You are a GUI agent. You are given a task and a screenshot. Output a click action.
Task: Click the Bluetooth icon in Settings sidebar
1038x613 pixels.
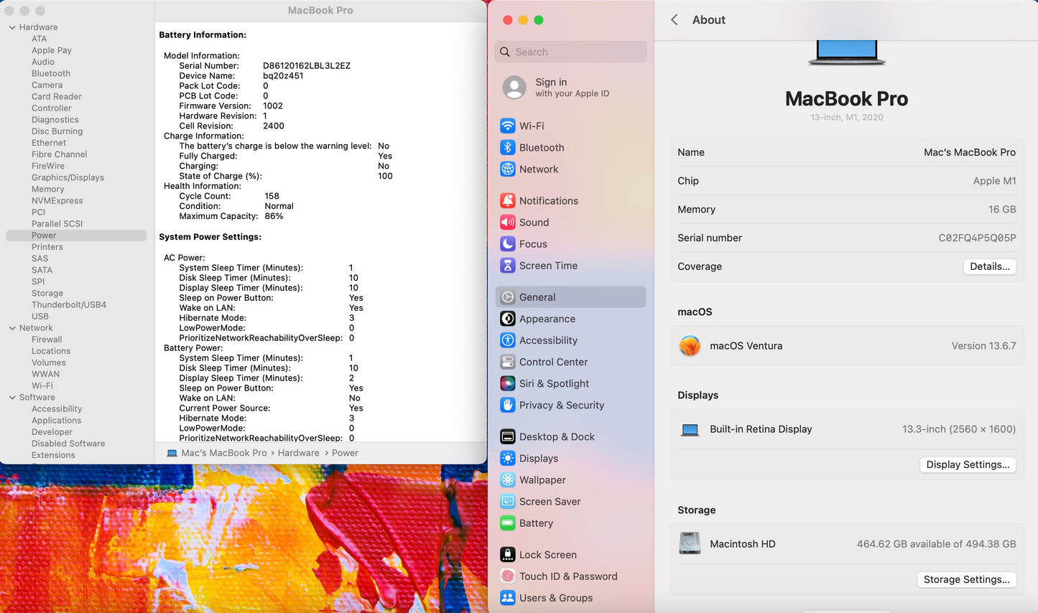pos(508,147)
